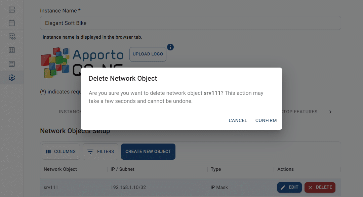
Task: Open the list view icon in the sidebar
Action: (11, 64)
